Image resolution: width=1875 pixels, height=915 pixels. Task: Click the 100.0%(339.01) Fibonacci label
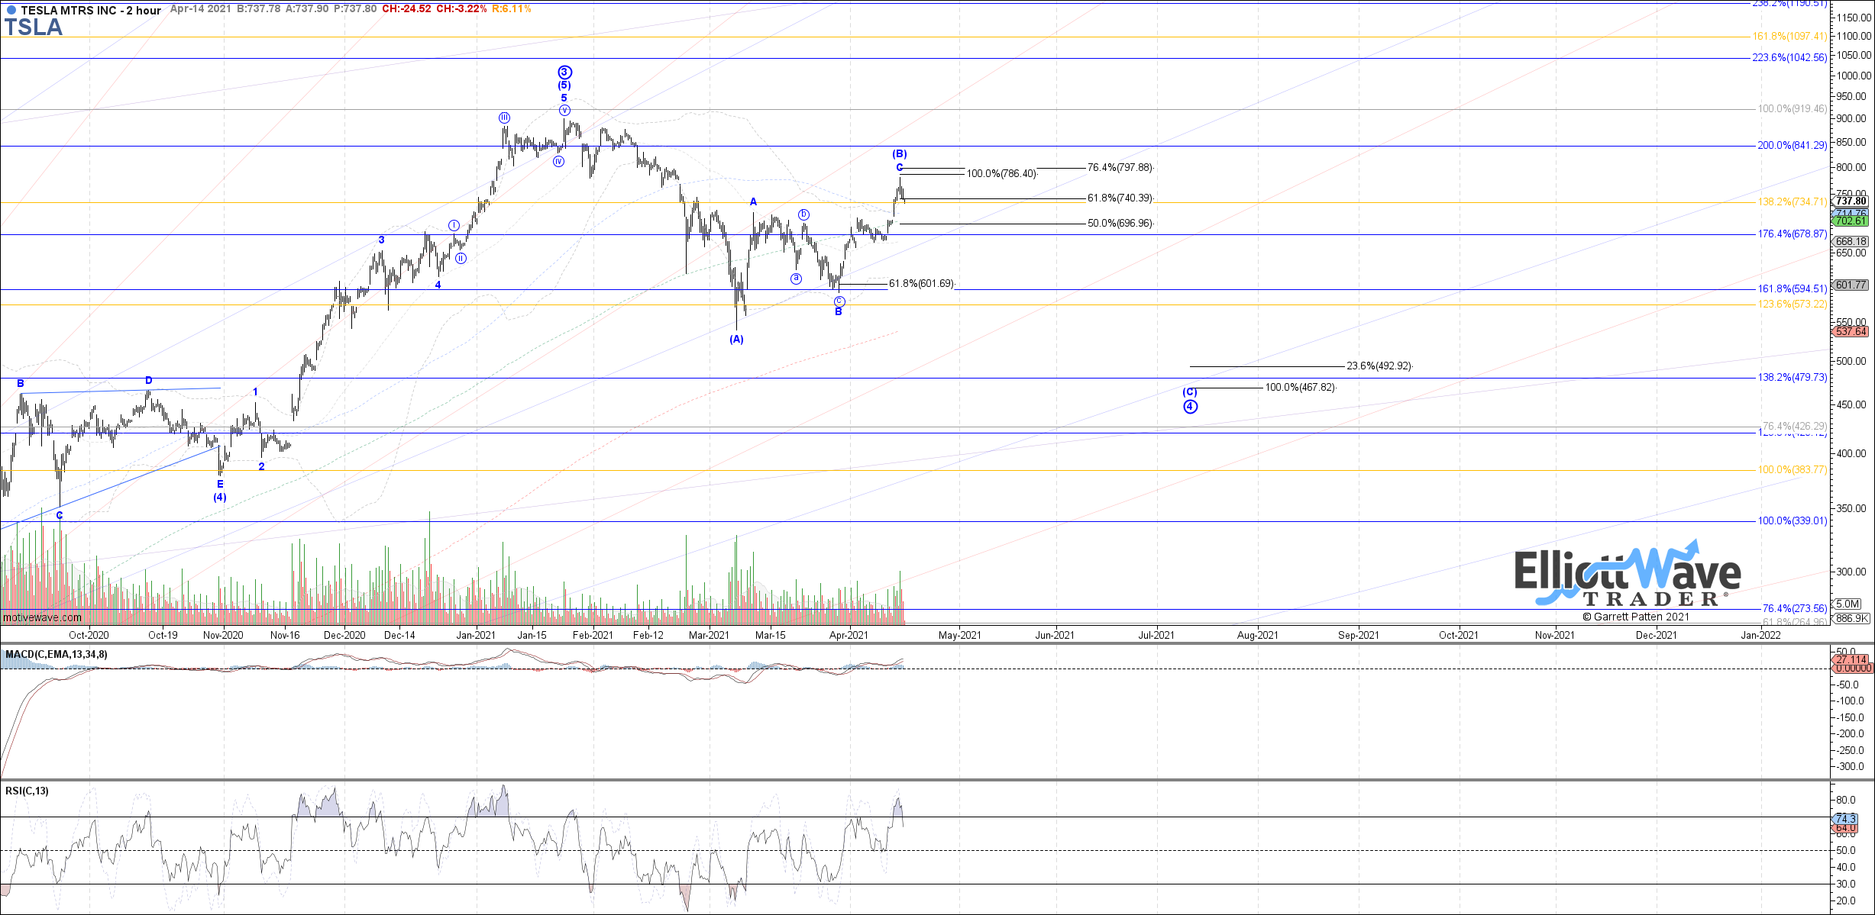click(1793, 520)
